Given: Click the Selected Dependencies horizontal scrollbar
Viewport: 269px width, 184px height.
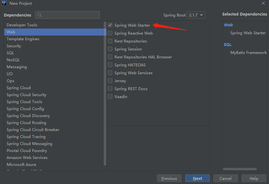Looking at the screenshot, I should click(x=239, y=169).
